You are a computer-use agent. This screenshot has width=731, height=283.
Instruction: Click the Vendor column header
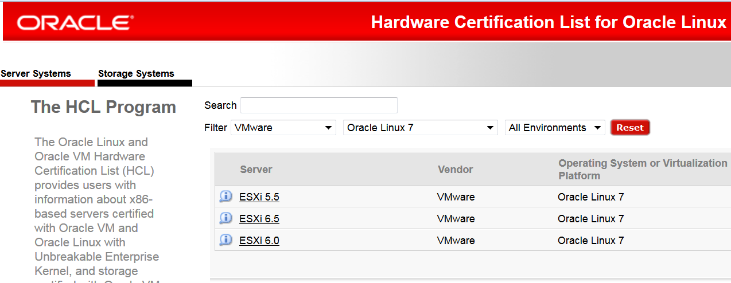click(x=455, y=170)
